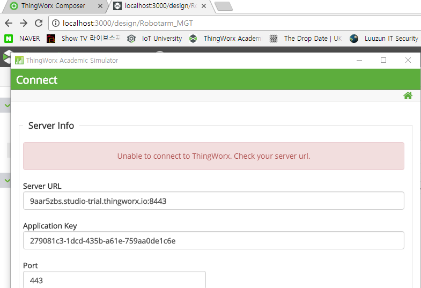Click the Server Info section label

[x=51, y=125]
